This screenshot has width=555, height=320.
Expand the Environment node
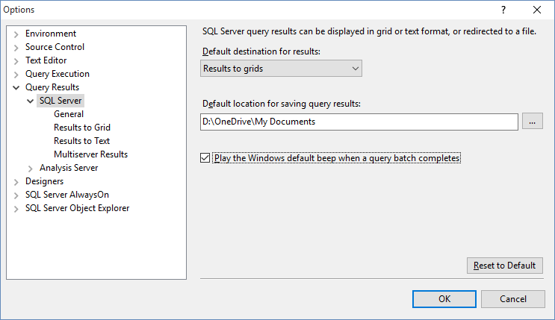[x=16, y=34]
